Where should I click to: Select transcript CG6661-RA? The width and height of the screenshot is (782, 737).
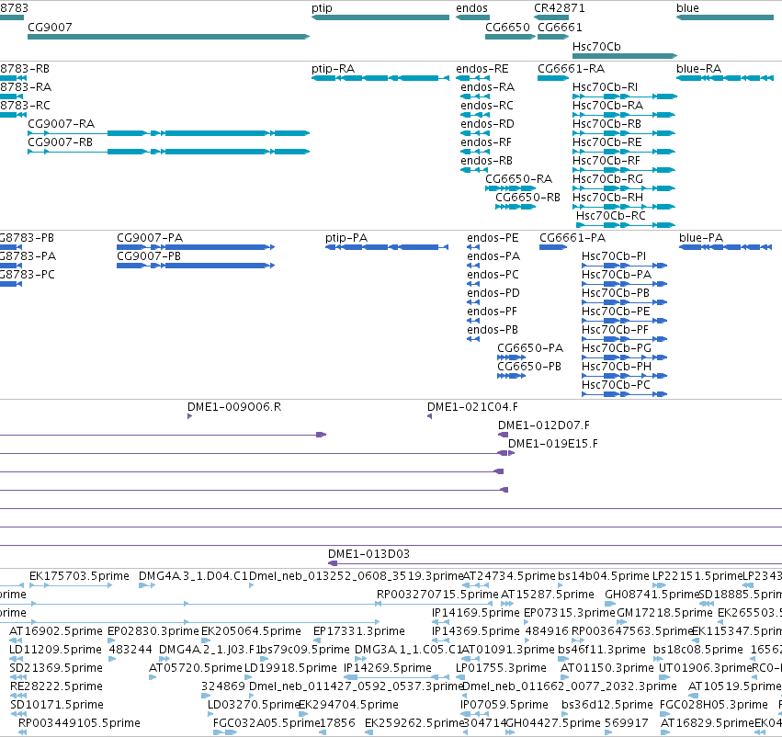pos(553,78)
